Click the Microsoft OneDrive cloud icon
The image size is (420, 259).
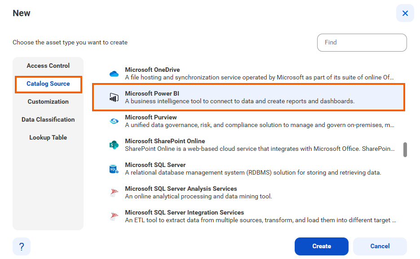tap(114, 74)
